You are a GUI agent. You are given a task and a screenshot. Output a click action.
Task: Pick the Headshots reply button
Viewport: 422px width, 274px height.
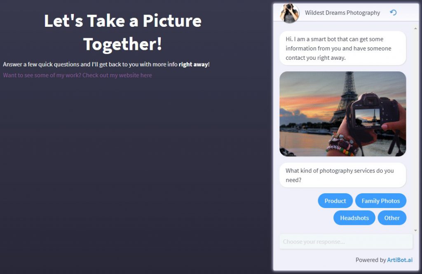coord(354,218)
